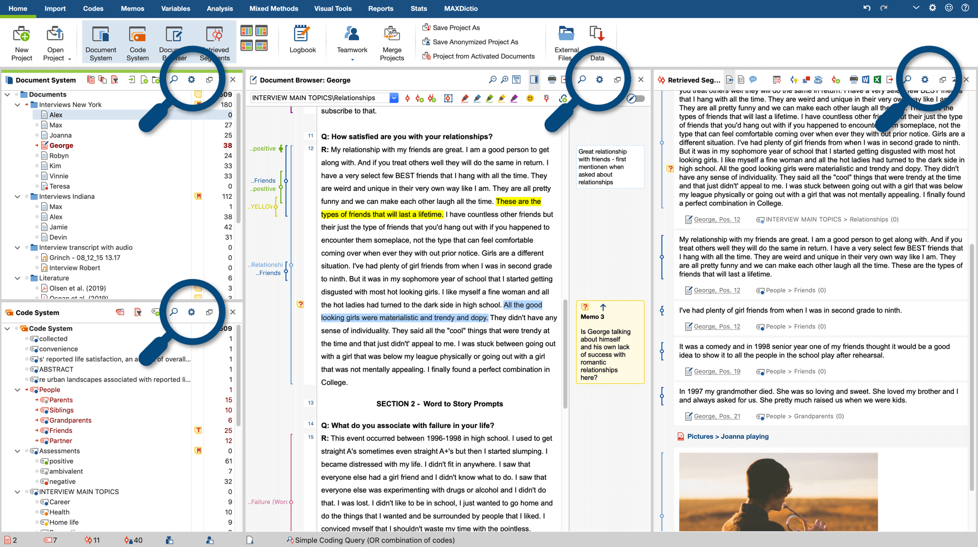Screen dimensions: 978x547
Task: Open the Mixed Methods tab
Action: click(273, 9)
